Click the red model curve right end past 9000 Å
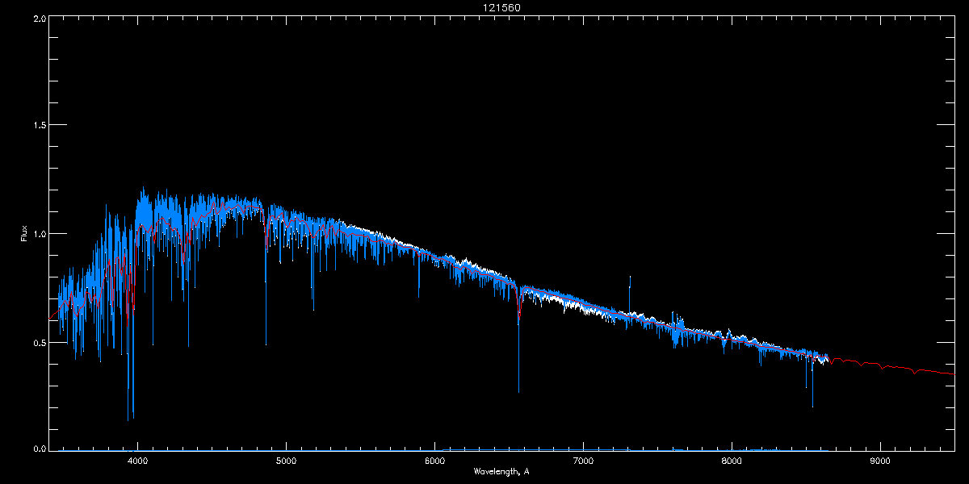 [951, 373]
